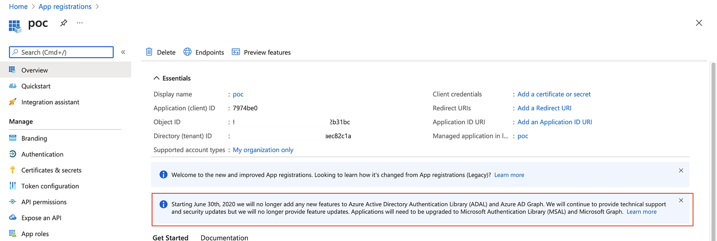Click the Manage section heading
This screenshot has height=241, width=717.
pos(21,122)
